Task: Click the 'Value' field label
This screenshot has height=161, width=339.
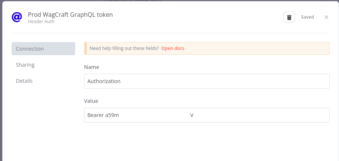Action: (x=91, y=101)
